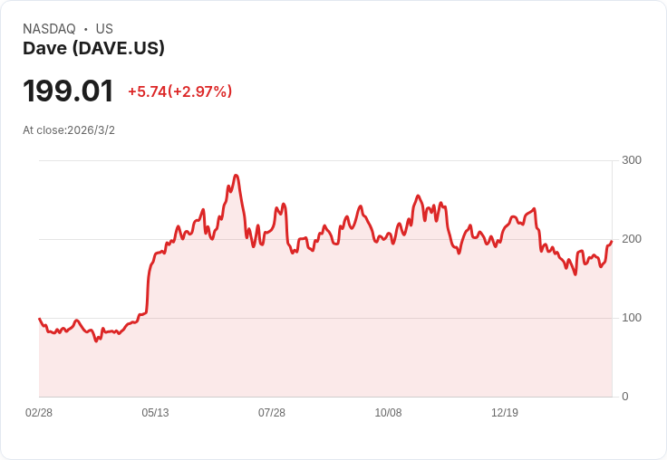This screenshot has width=667, height=460.
Task: Click the US market label
Action: pyautogui.click(x=104, y=29)
